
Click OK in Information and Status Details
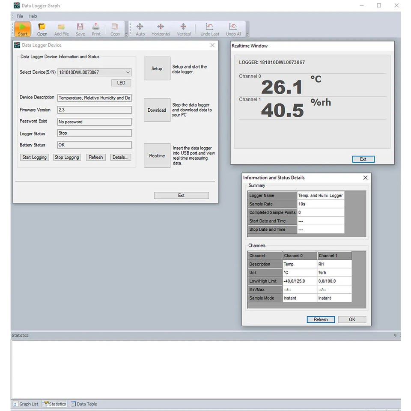352,319
